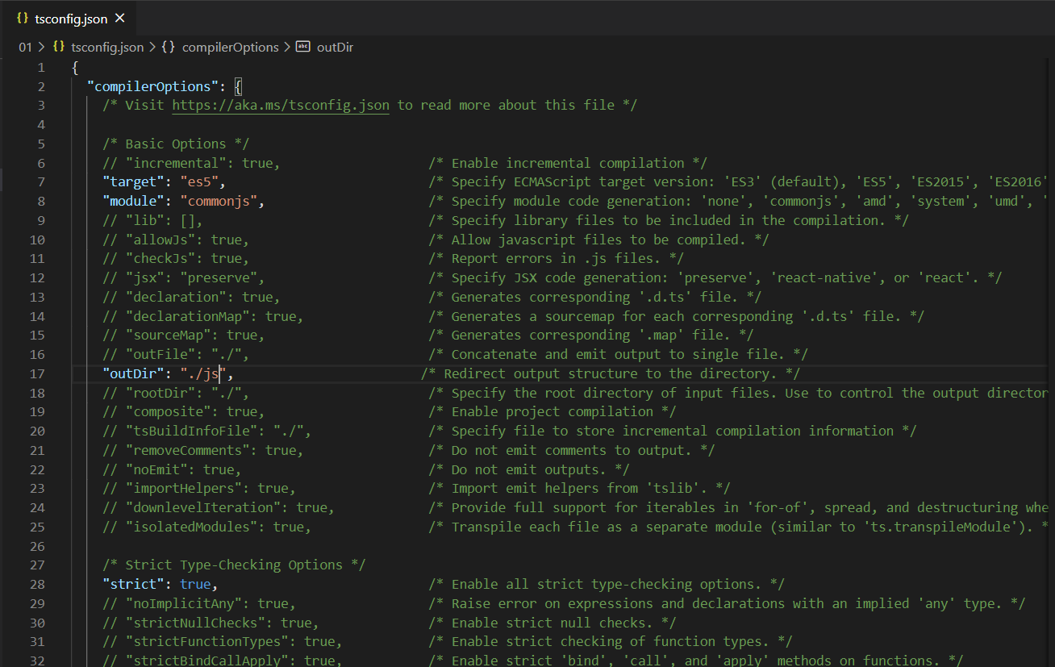
Task: Expand breadcrumb chevron after '01'
Action: click(42, 47)
